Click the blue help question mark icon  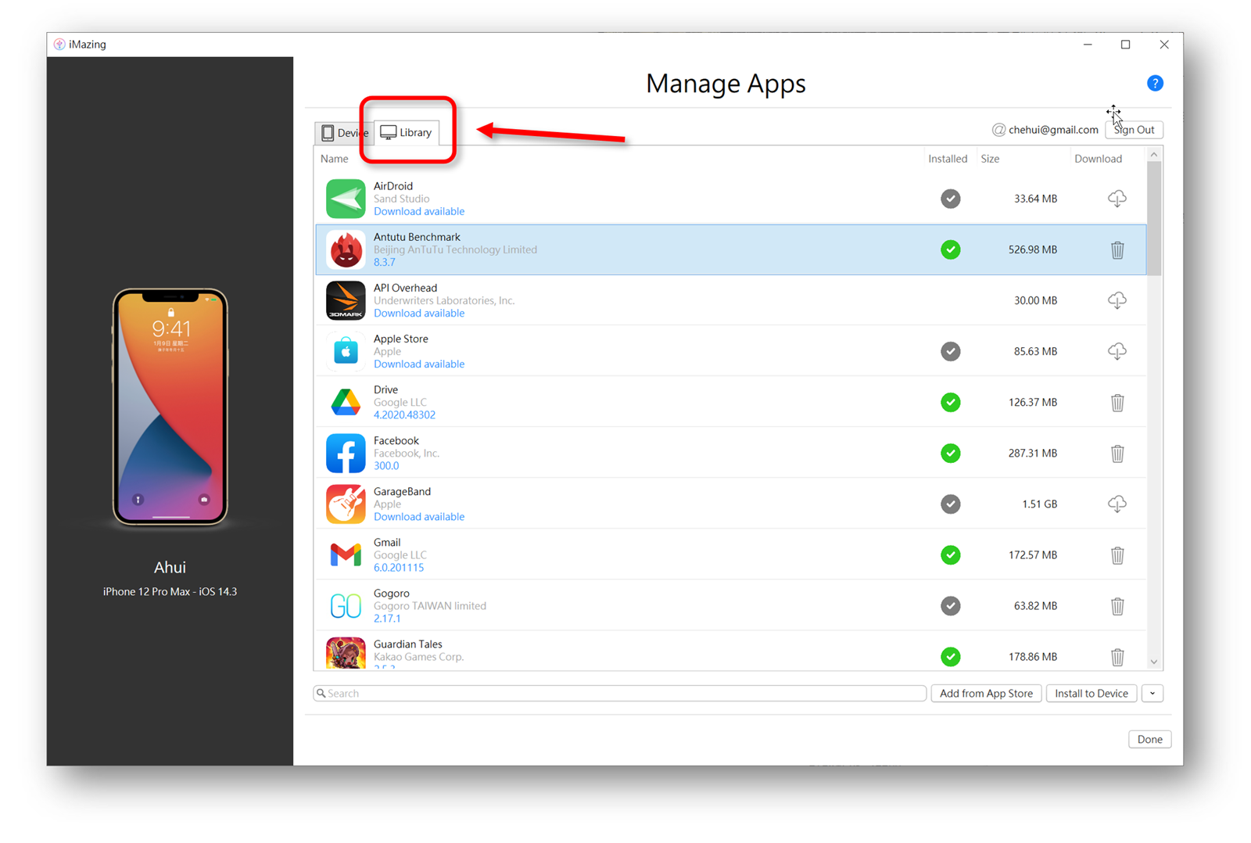[x=1154, y=84]
